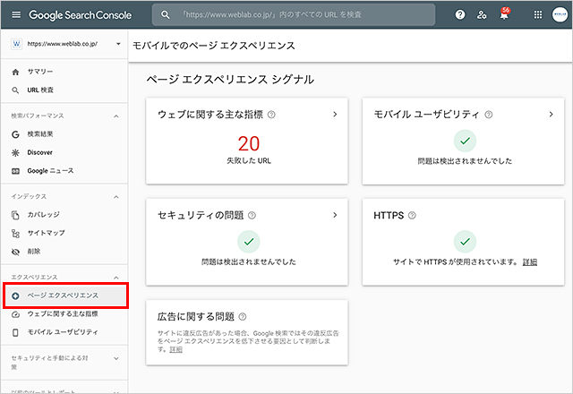Open users and permissions icon

click(x=482, y=14)
